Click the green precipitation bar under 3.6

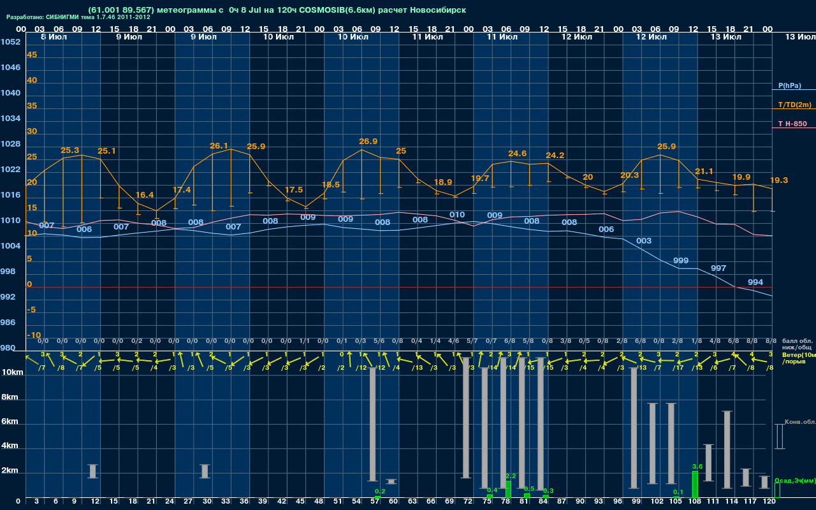pos(695,484)
